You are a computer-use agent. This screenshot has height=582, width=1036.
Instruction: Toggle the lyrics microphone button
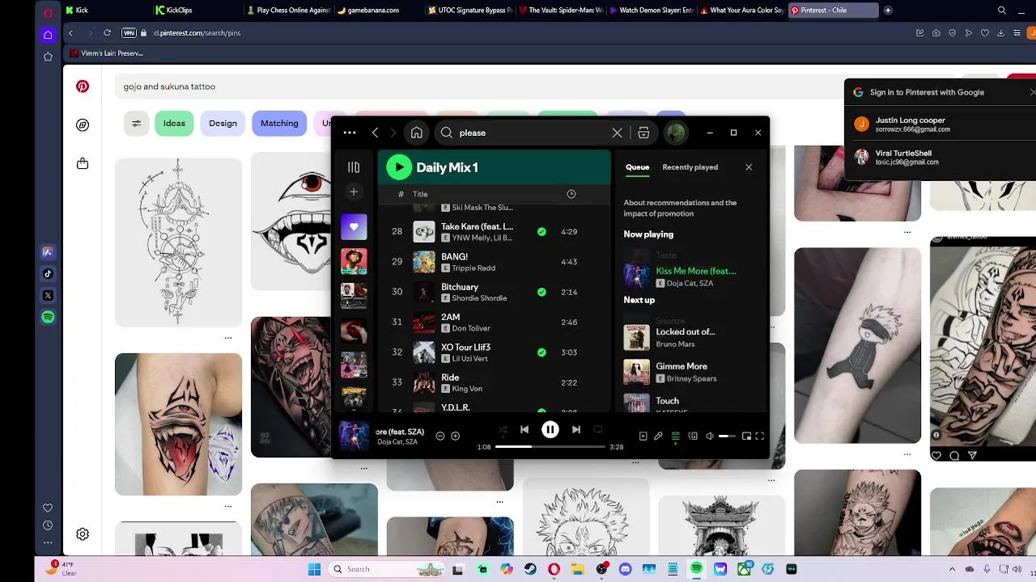[659, 436]
